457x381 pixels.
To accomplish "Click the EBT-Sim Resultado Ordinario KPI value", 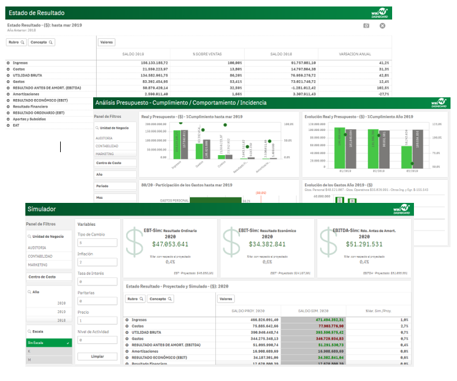I will point(170,244).
